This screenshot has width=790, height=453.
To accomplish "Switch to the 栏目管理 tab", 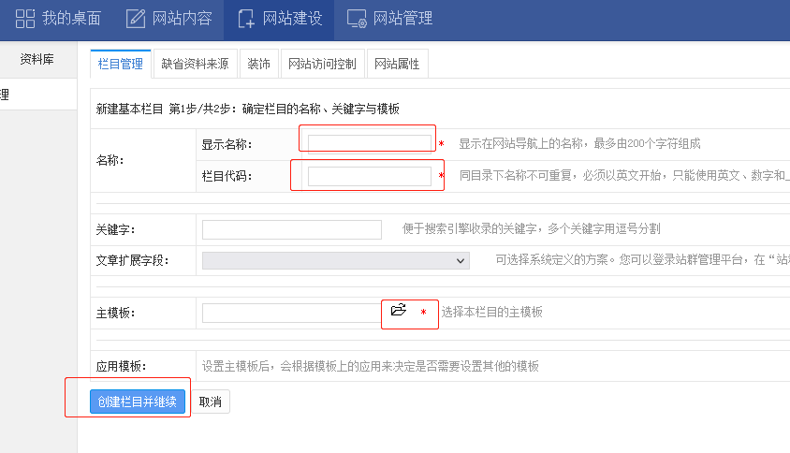I will click(121, 64).
